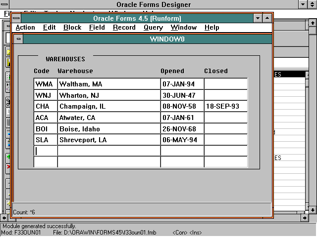Select the Waltham, MA warehouse field
Screen dimensions: 317x237
click(x=108, y=84)
